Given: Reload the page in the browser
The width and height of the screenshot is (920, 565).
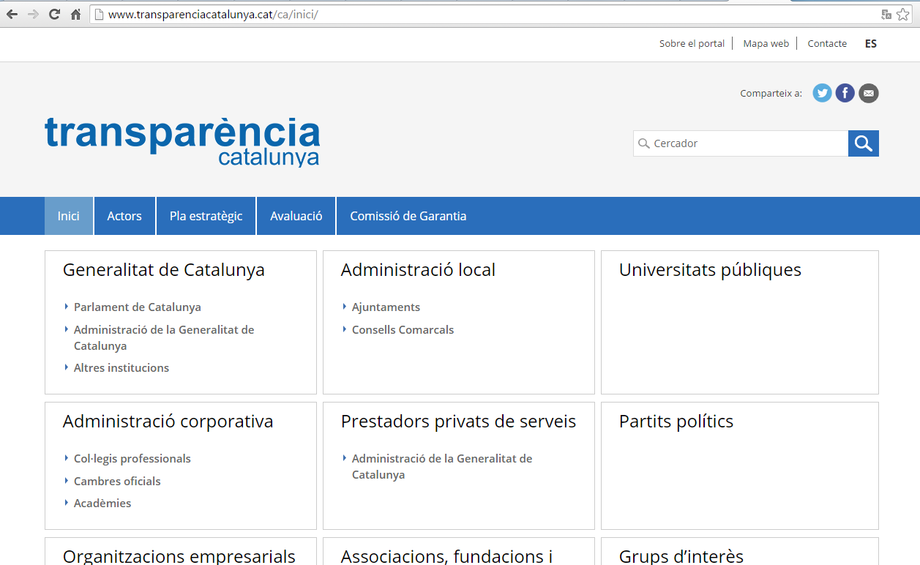Looking at the screenshot, I should click(x=54, y=15).
